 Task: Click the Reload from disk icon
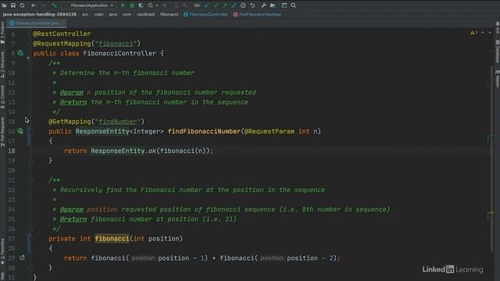[x=22, y=5]
